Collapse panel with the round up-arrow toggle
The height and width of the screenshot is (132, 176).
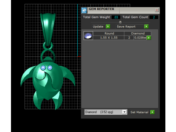pyautogui.click(x=120, y=22)
